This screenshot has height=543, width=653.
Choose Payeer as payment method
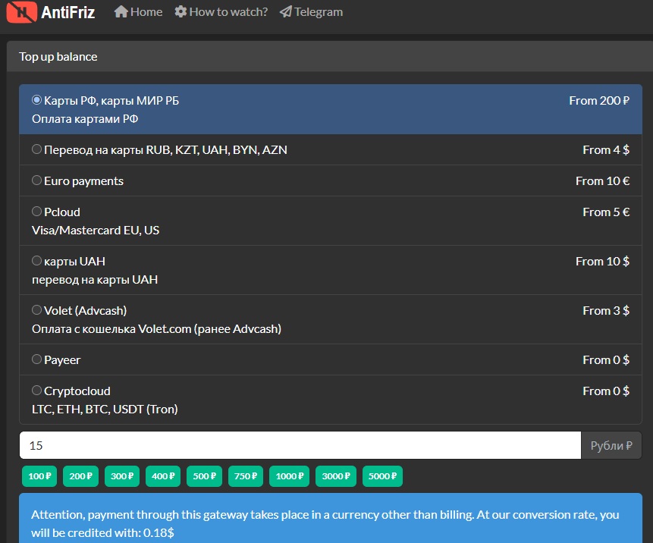36,359
